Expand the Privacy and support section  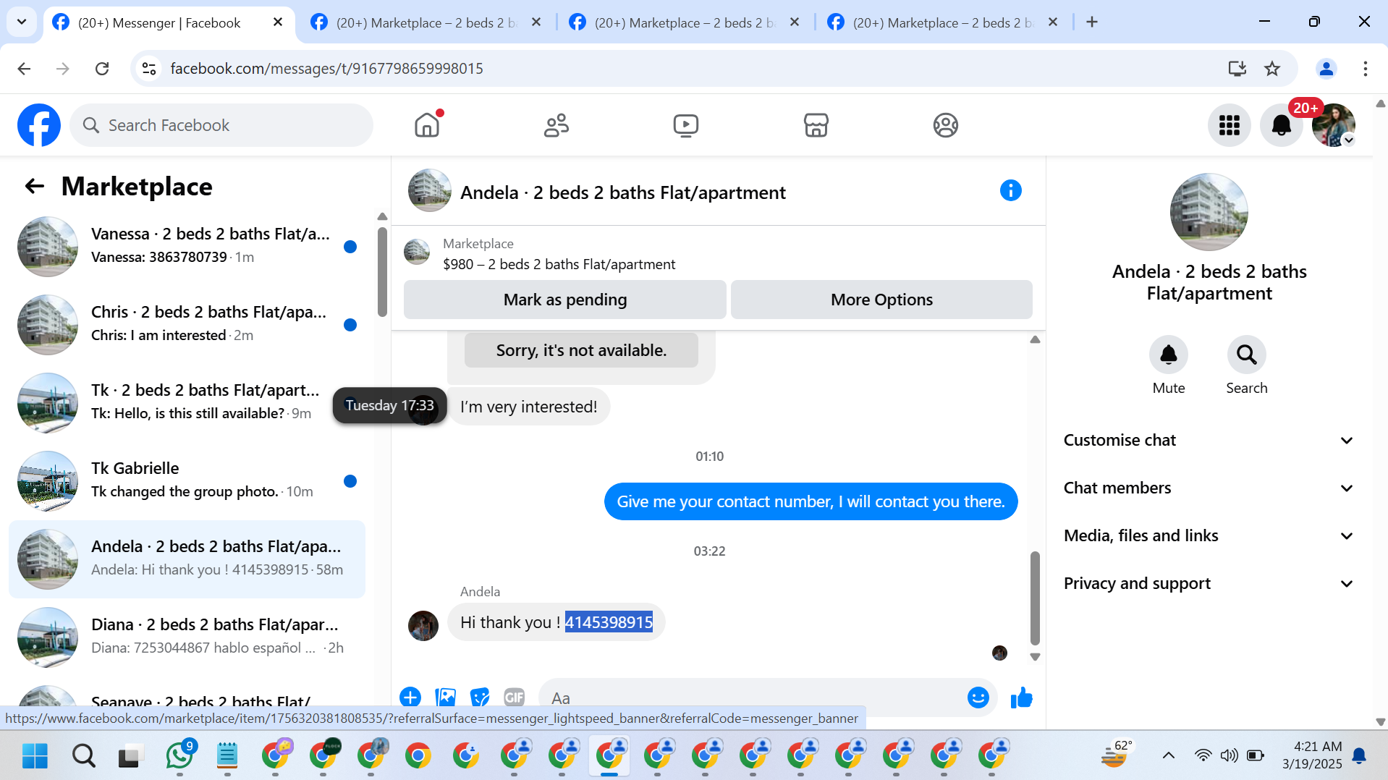coord(1209,583)
